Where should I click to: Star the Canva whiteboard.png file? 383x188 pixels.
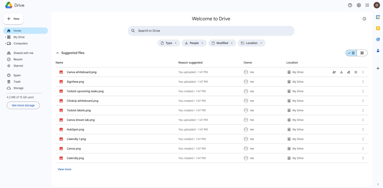coord(356,72)
